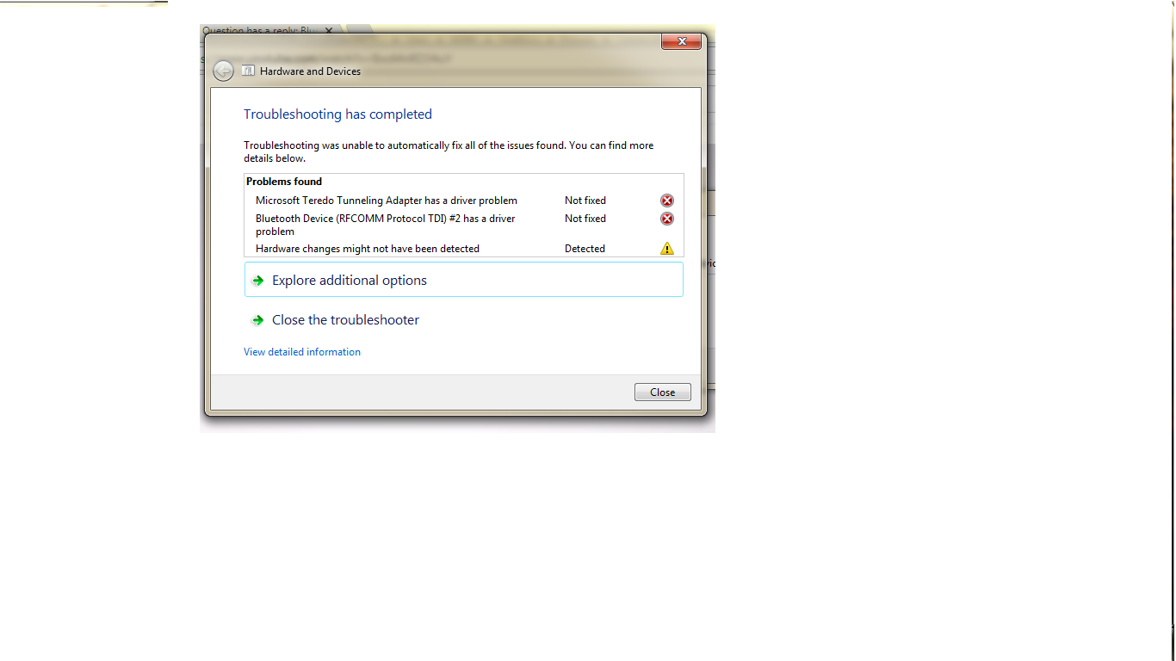
Task: Click the 'Troubleshooting has completed' heading
Action: point(337,114)
